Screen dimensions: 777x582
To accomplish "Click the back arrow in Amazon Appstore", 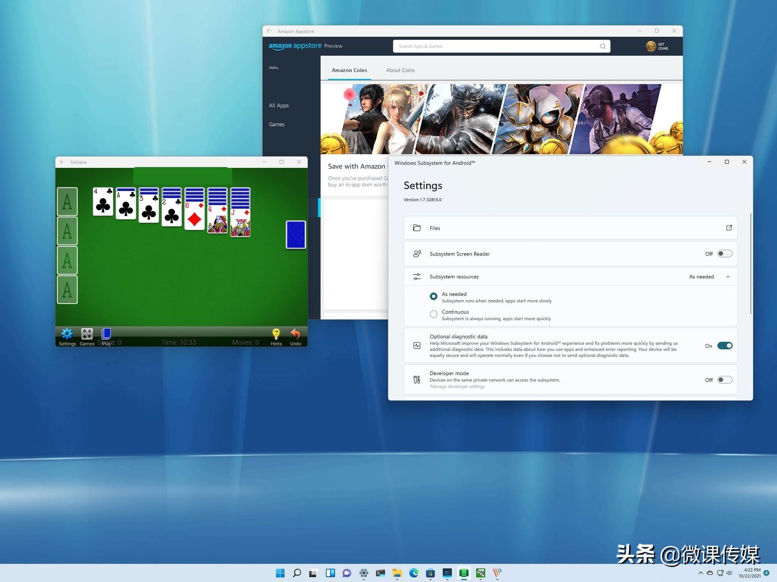I will [x=269, y=31].
